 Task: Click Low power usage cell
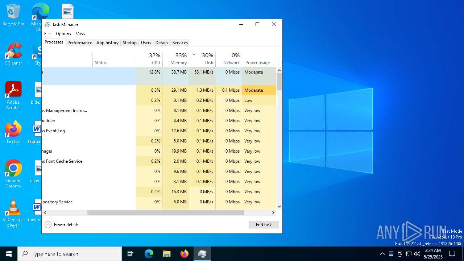tap(259, 100)
